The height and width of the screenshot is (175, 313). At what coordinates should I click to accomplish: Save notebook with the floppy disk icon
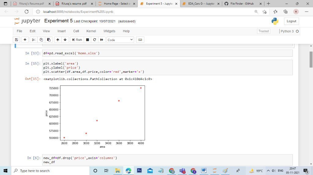(17, 40)
